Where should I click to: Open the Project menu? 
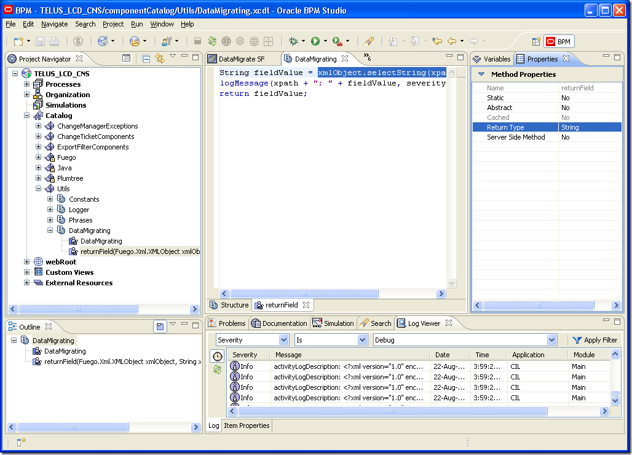click(113, 24)
